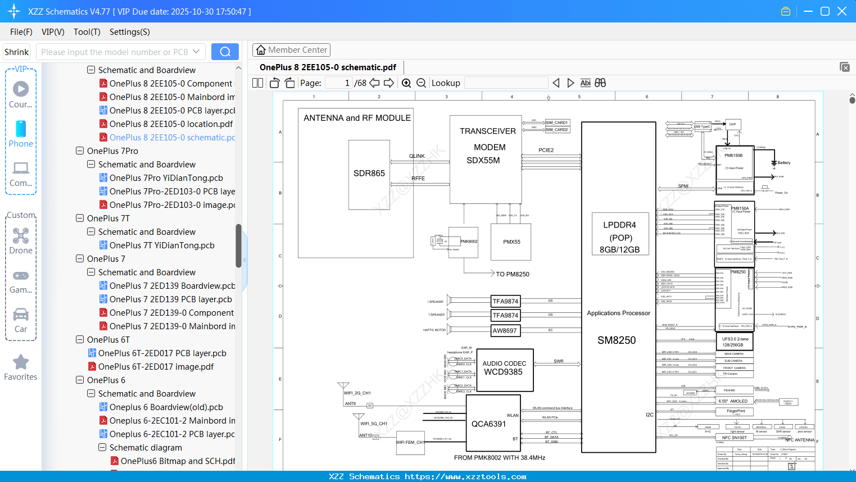Rotate the page counterclockwise
This screenshot has width=856, height=482.
274,83
